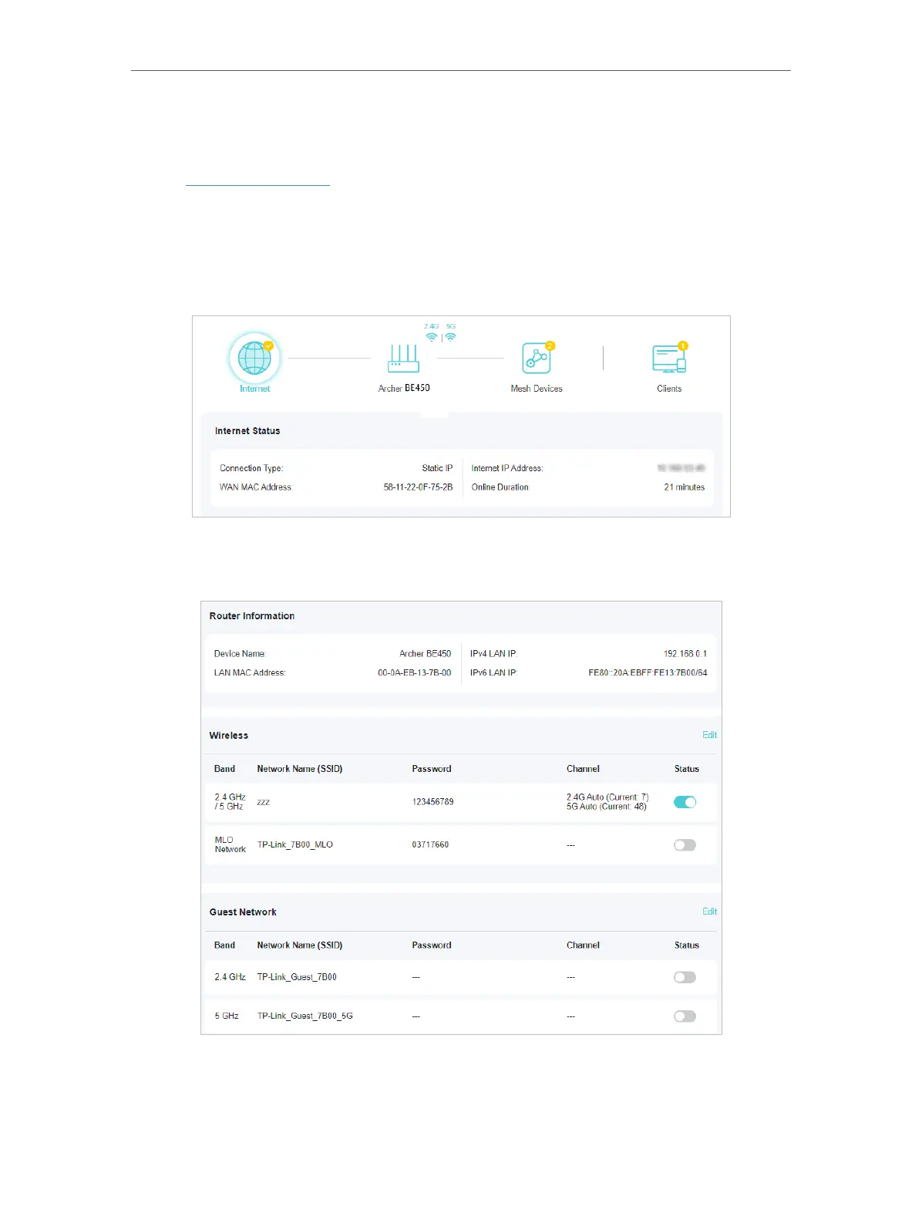922x1220 pixels.
Task: Enable the MLO Network toggle
Action: (685, 845)
